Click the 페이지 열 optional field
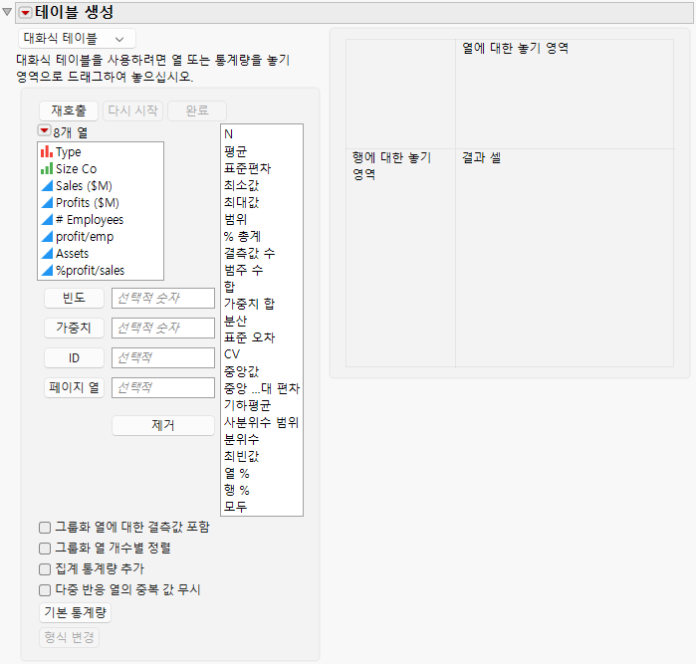The image size is (696, 664). click(163, 387)
